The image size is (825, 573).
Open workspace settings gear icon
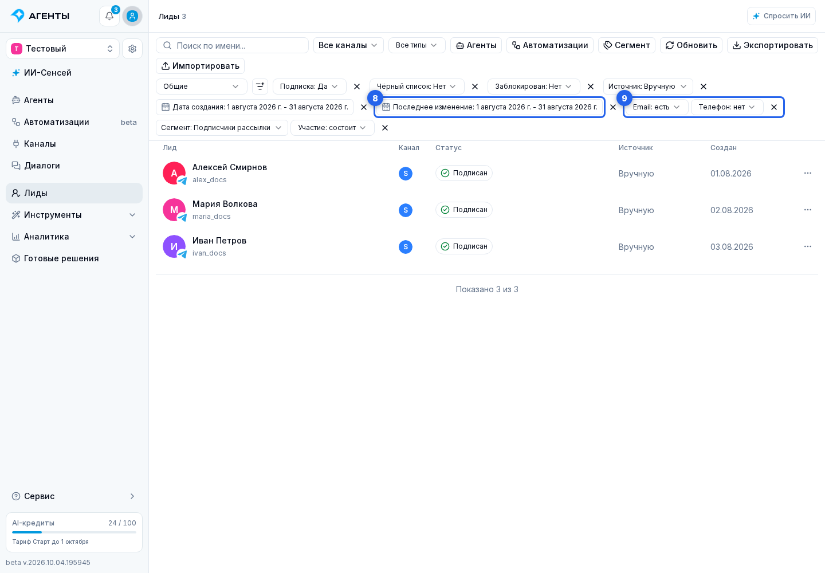click(x=132, y=49)
